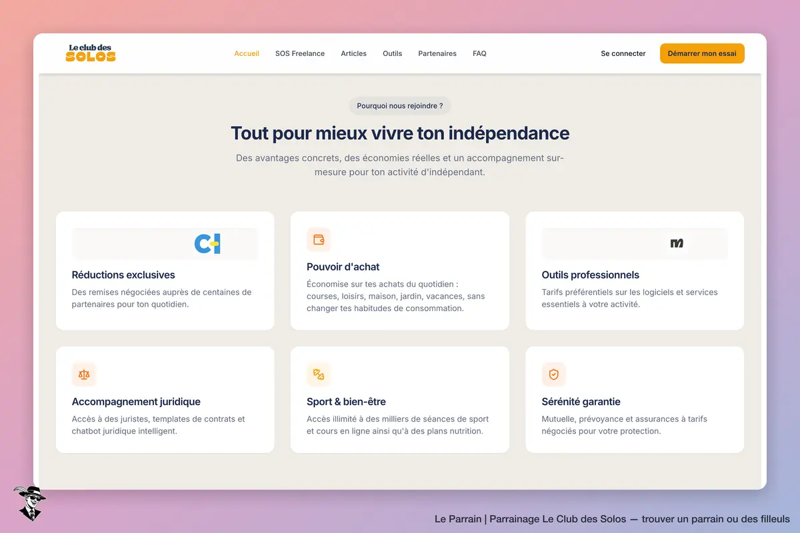The image size is (800, 533).
Task: Click the Tout pour mieux vivre ton indépendance title
Action: tap(400, 133)
